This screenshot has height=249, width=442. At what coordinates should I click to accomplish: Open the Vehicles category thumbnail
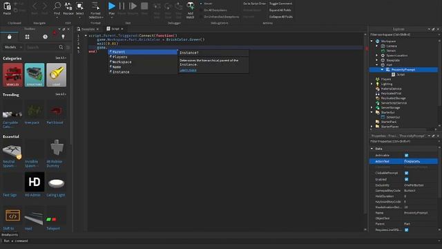[12, 75]
